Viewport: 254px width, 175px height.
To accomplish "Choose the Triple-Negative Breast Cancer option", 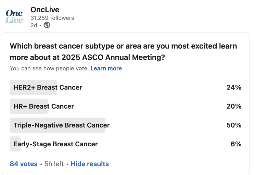I will click(62, 125).
